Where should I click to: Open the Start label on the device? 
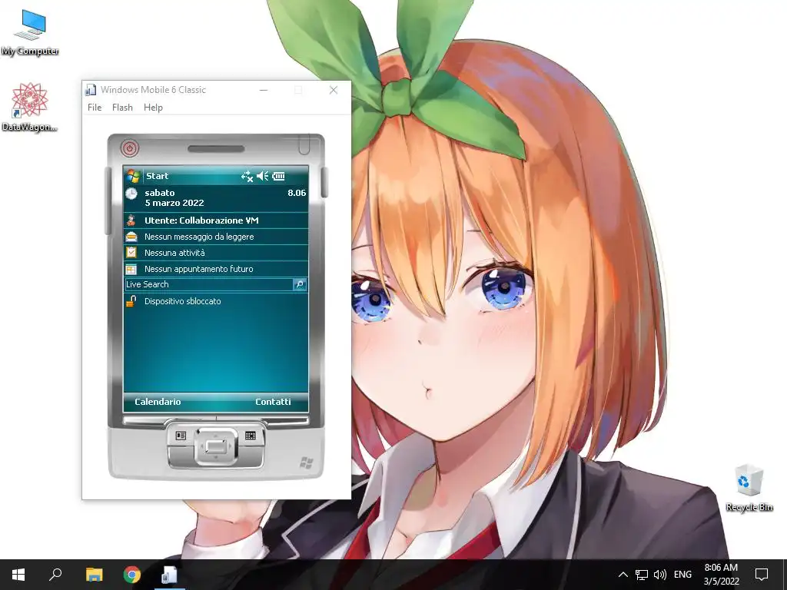[157, 176]
